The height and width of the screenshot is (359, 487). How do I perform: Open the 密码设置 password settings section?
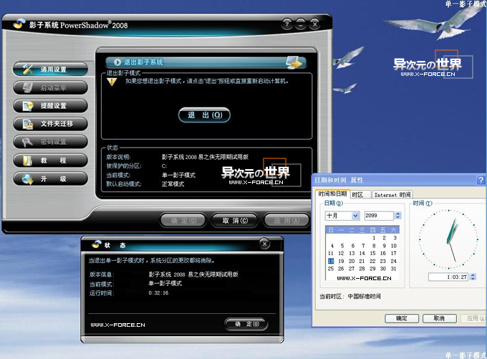click(x=50, y=142)
